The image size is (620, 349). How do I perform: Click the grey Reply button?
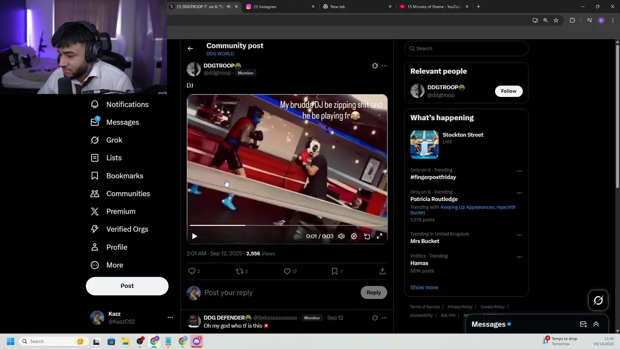point(373,292)
